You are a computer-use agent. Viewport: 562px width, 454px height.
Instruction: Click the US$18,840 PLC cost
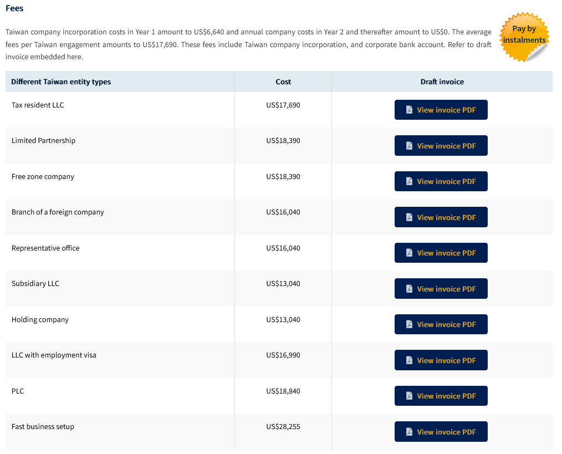[x=283, y=391]
